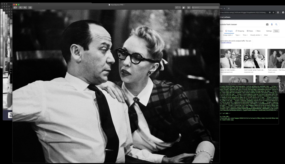
Task: Open the newslocker.com image result thumbnail
Action: click(254, 58)
